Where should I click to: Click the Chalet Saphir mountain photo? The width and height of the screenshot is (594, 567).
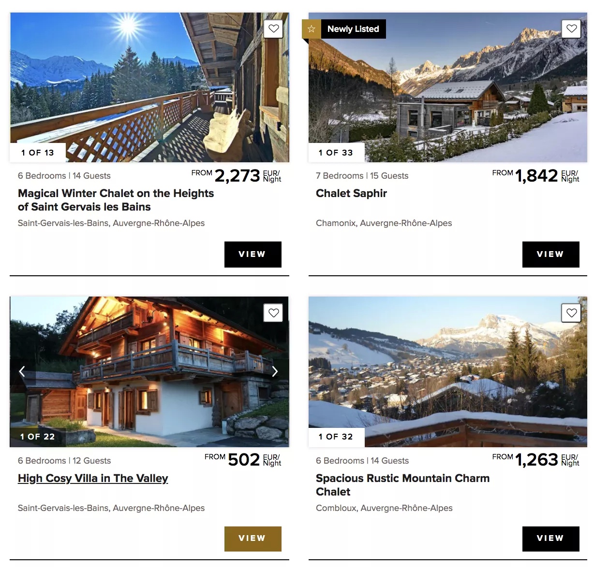pyautogui.click(x=448, y=87)
